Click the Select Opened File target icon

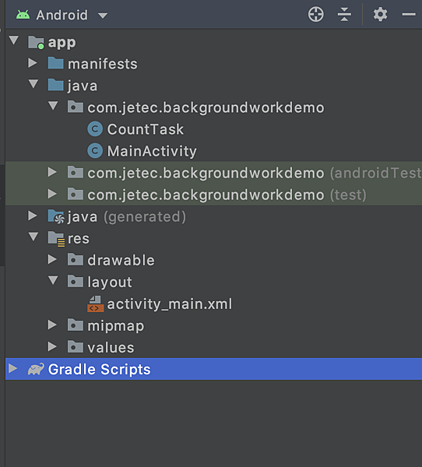[x=315, y=14]
